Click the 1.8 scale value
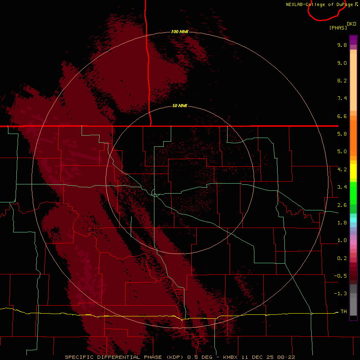The image size is (360, 360). coord(342,223)
